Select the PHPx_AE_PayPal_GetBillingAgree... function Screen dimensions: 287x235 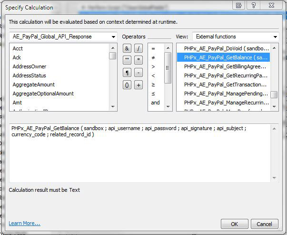tap(223, 66)
